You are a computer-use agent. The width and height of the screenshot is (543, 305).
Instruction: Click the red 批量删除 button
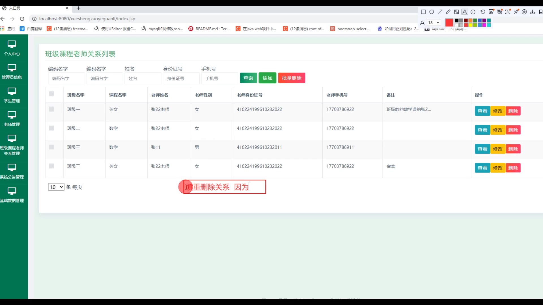(x=292, y=78)
